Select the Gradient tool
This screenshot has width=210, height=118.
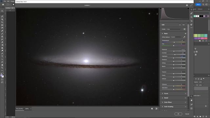click(x=2, y=45)
